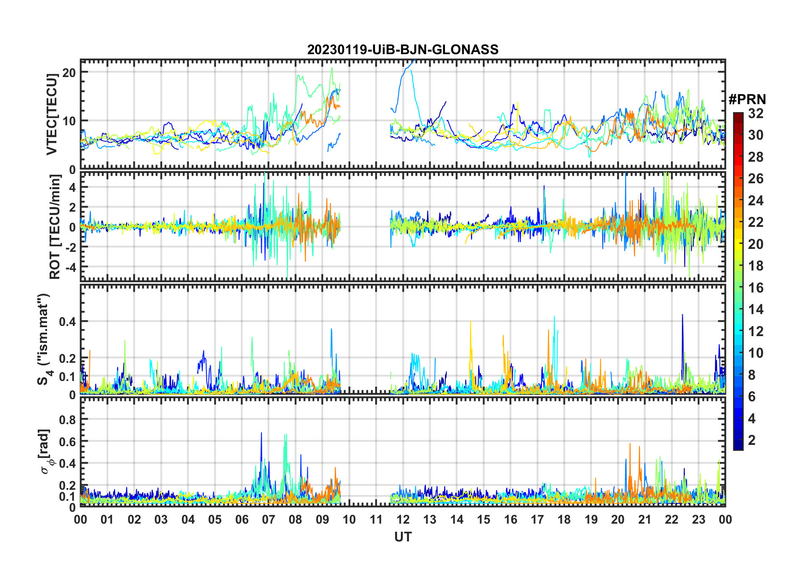This screenshot has width=806, height=563.
Task: Click the σφ[rad] y-axis label
Action: click(46, 452)
